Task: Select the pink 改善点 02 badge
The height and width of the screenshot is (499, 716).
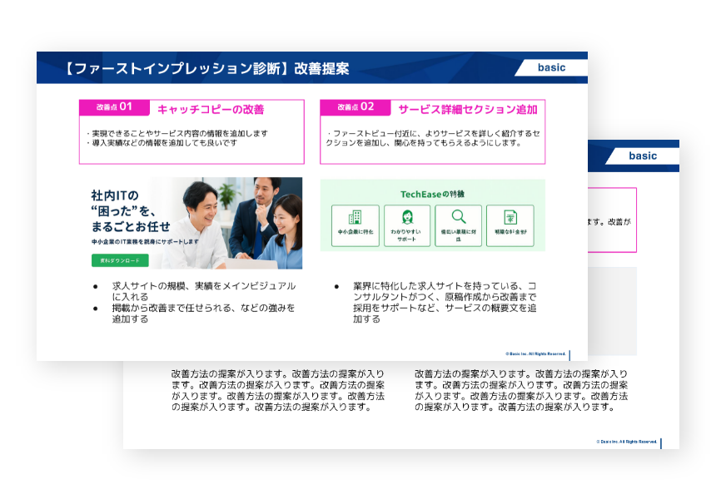Action: [x=356, y=107]
